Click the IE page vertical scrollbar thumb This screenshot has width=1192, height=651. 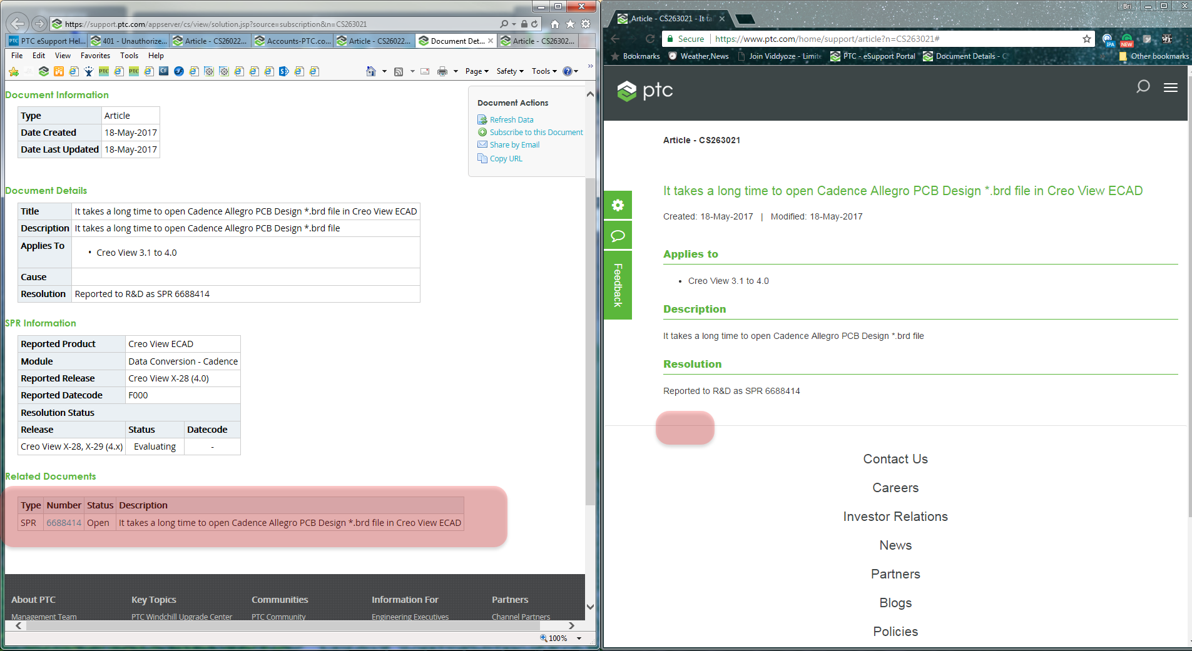click(590, 341)
